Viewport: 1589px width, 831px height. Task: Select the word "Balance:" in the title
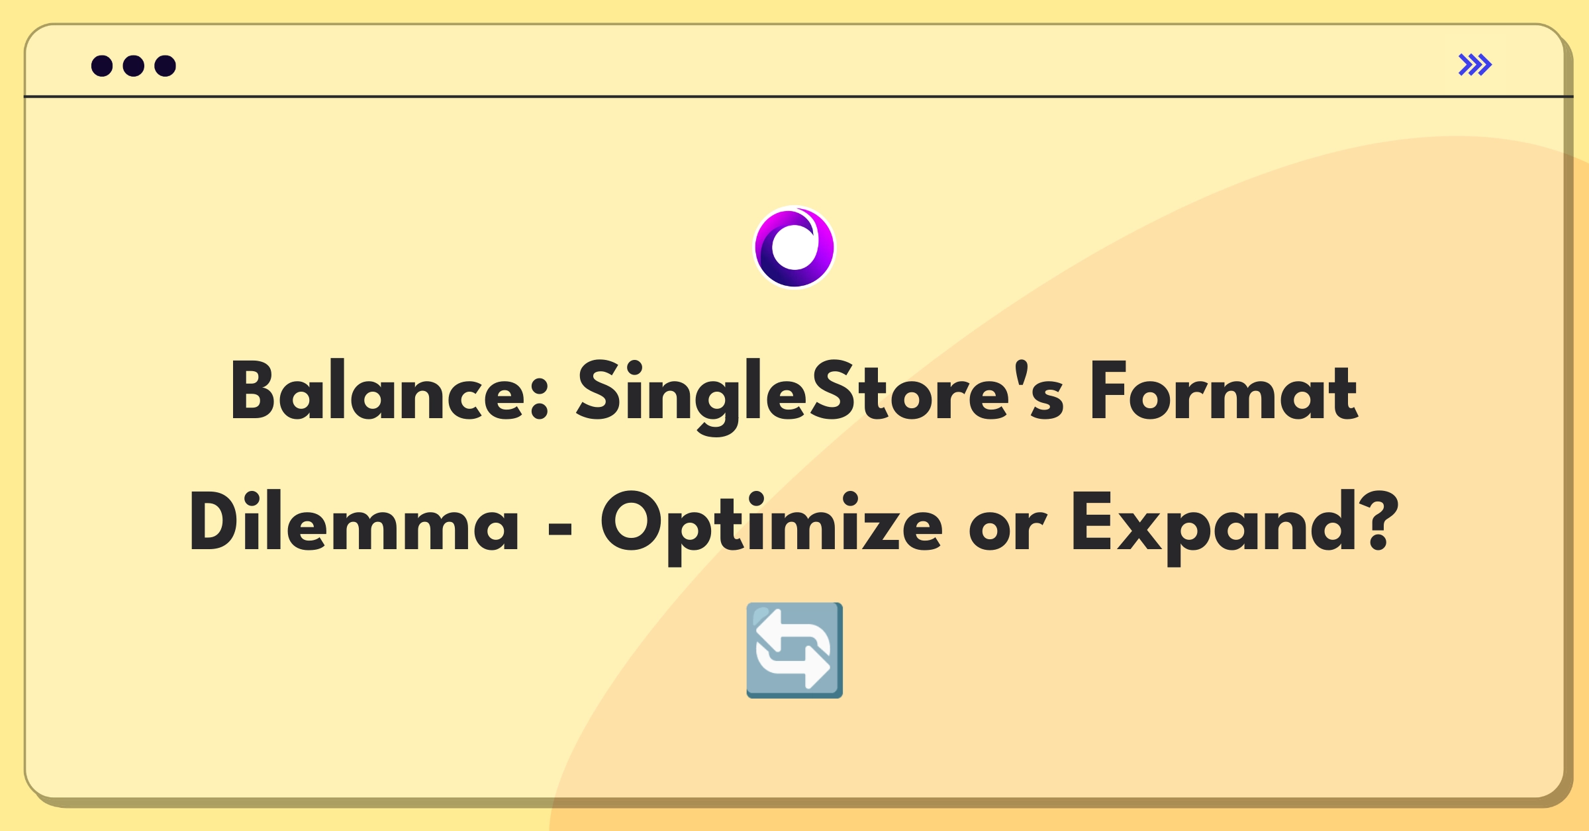(389, 392)
